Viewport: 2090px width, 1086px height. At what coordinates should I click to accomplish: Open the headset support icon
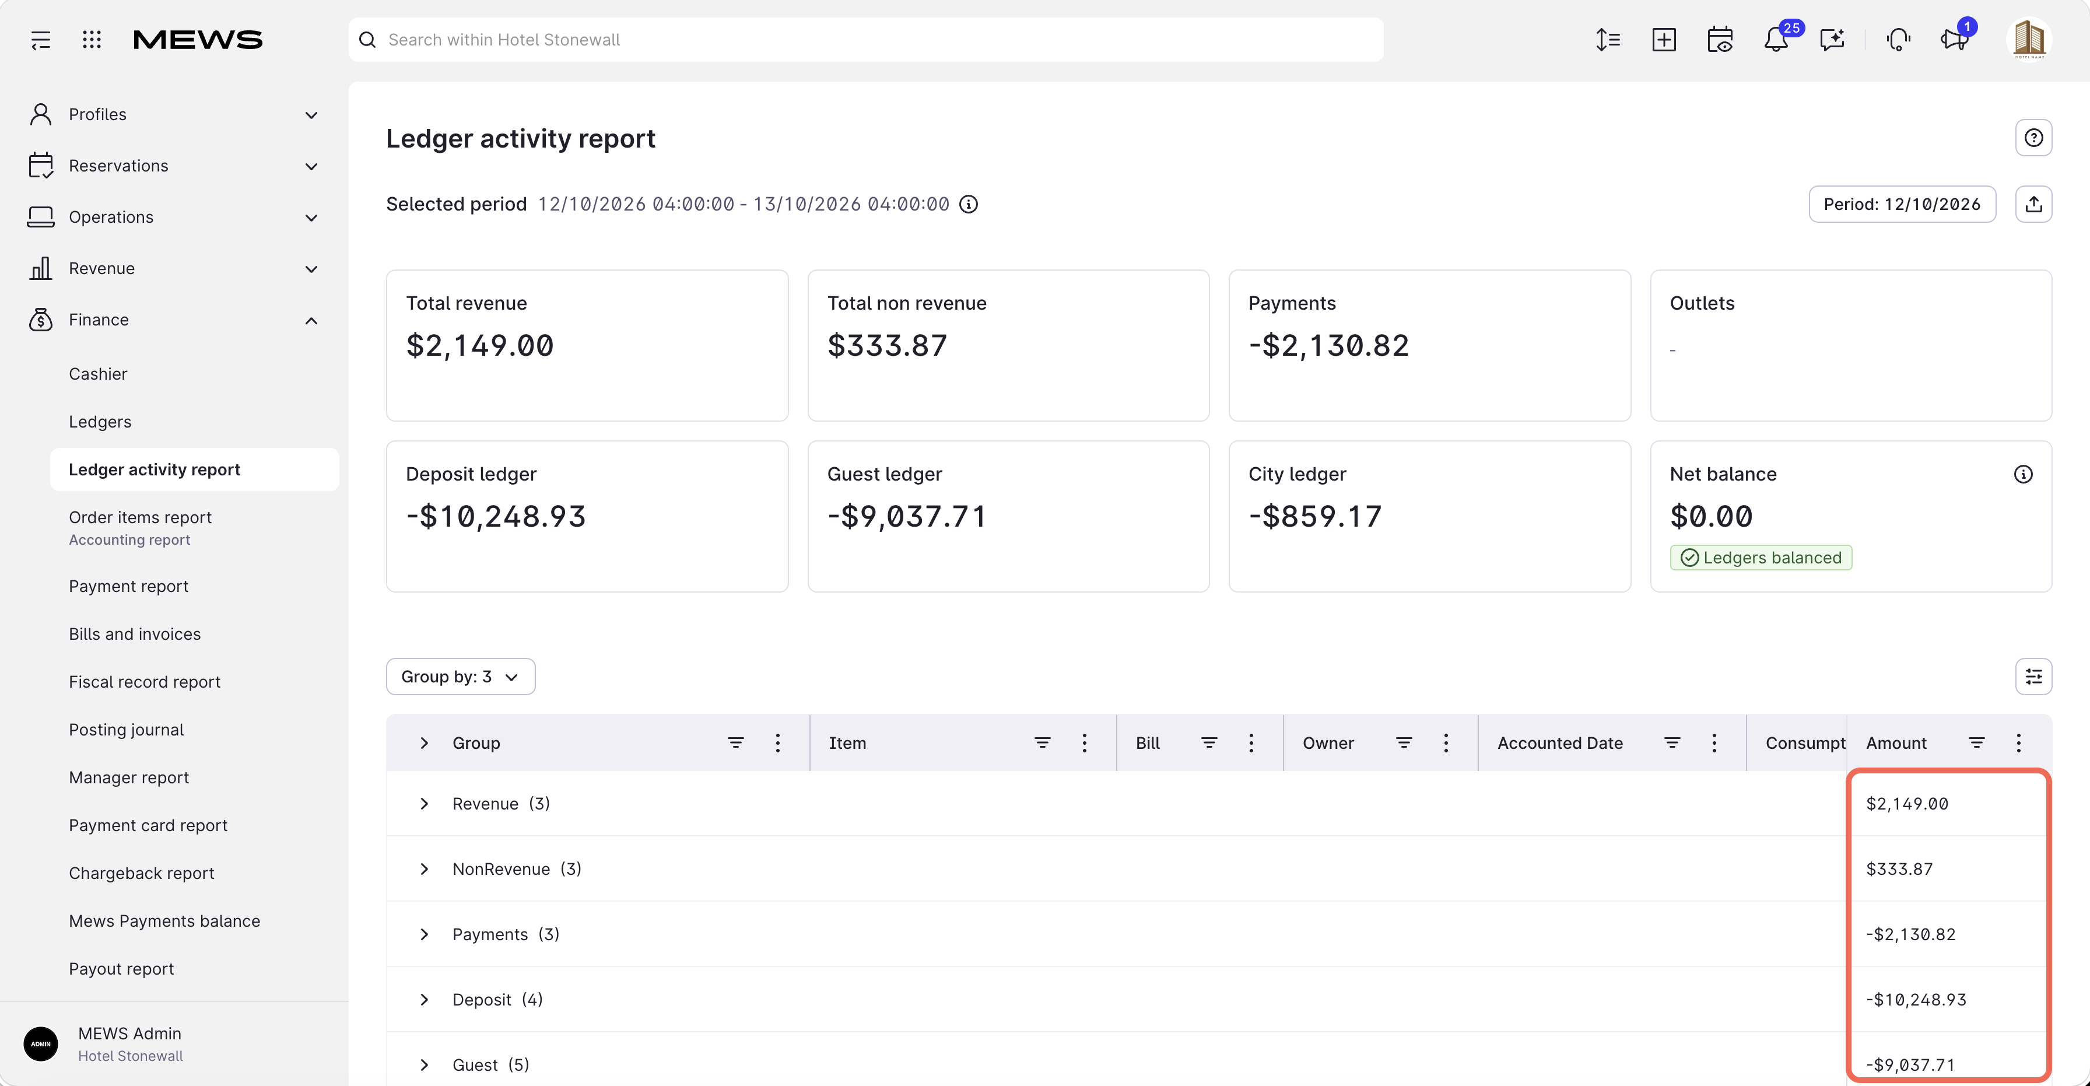(1899, 40)
